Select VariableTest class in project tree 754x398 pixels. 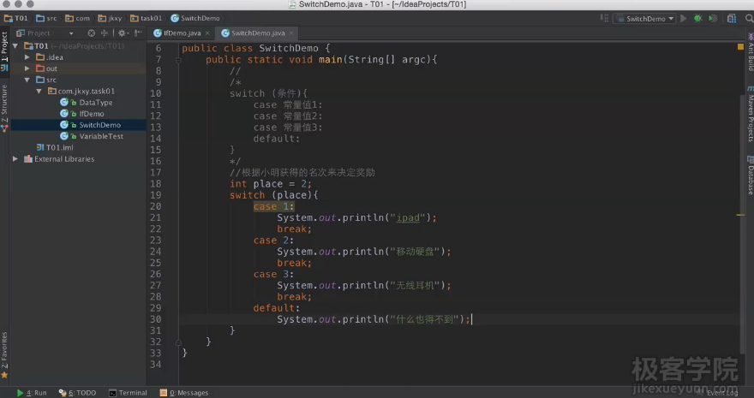click(x=100, y=136)
